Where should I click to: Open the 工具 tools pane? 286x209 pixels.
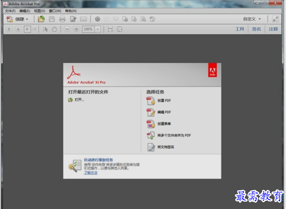point(240,29)
